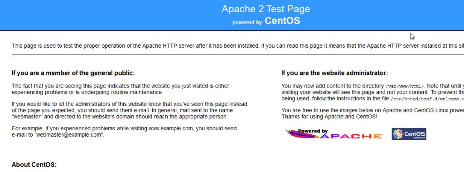Viewport: 464px width, 172px height.
Task: Click the "webmaster@example.com" email text
Action: click(x=69, y=135)
